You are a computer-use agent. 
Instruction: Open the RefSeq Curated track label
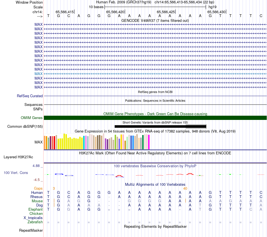tap(30, 96)
